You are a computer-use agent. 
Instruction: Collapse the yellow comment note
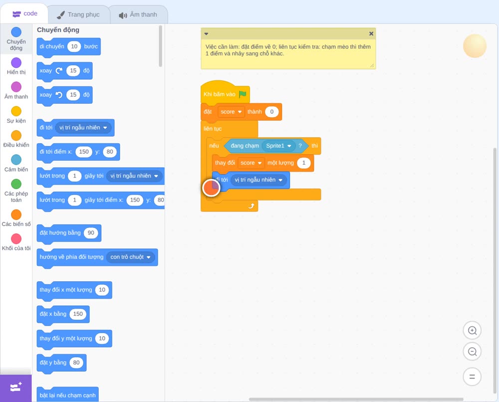click(206, 34)
